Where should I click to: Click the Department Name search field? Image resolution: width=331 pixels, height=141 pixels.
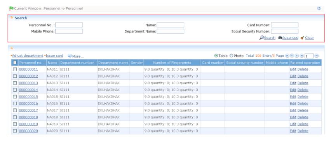(170, 31)
